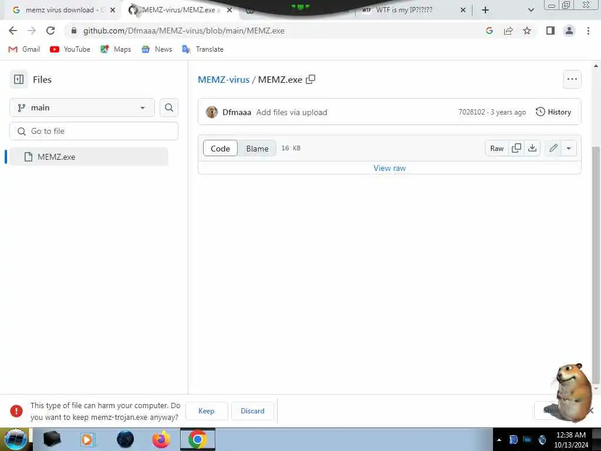Open the YouTube bookmark
This screenshot has height=451, width=601.
click(70, 49)
